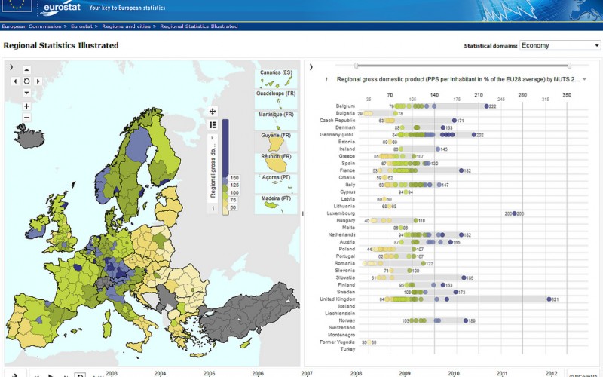The width and height of the screenshot is (603, 377).
Task: Select the 2008 marker on the timeline
Action: click(x=356, y=373)
